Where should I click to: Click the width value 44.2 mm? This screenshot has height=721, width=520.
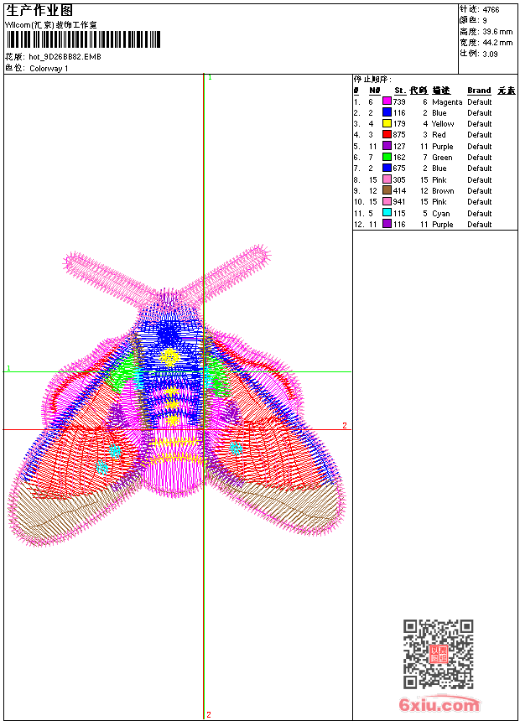[497, 43]
